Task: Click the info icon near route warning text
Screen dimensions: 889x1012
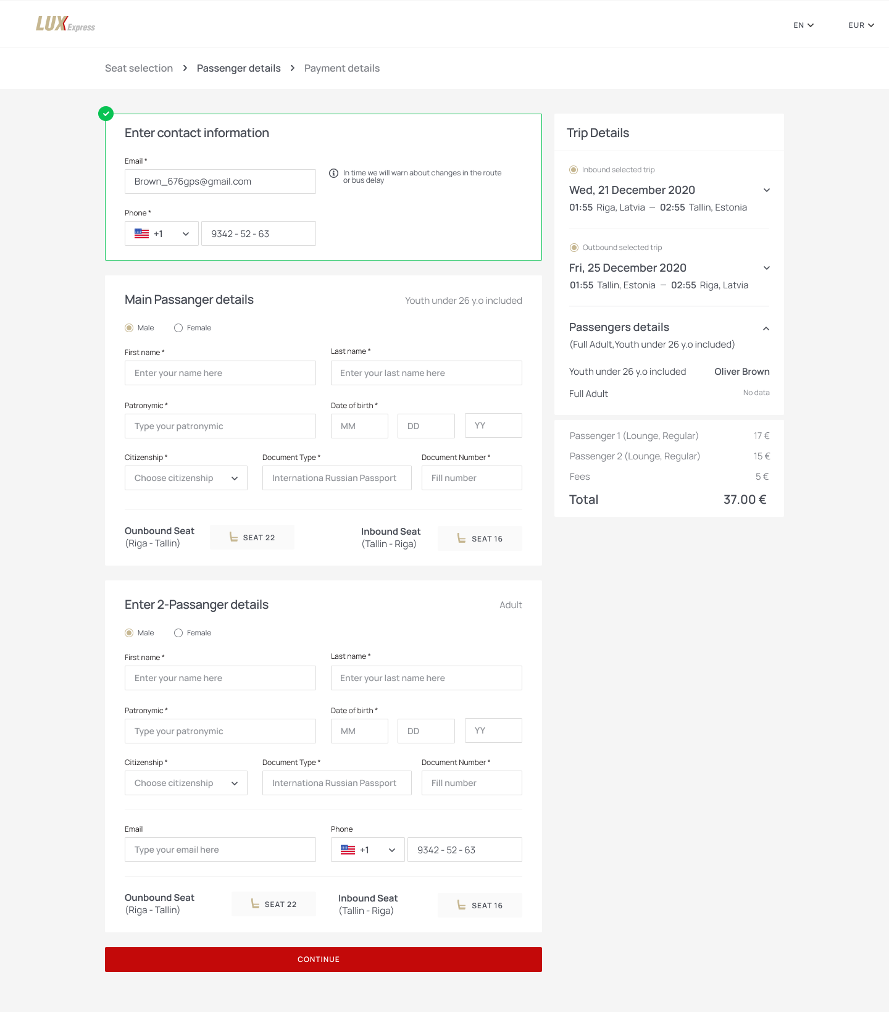Action: [333, 173]
